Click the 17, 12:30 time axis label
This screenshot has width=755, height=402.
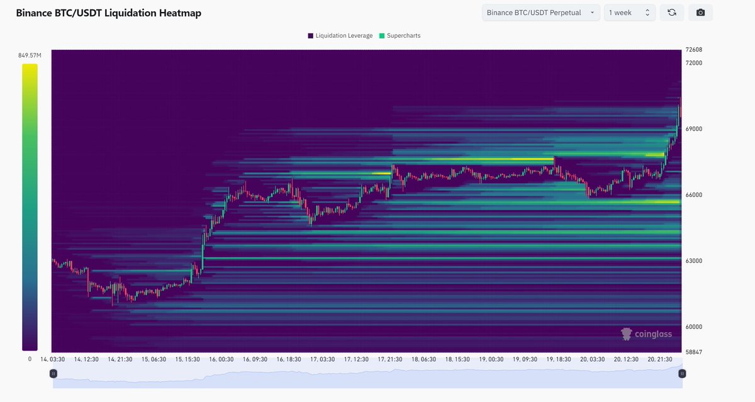point(356,359)
